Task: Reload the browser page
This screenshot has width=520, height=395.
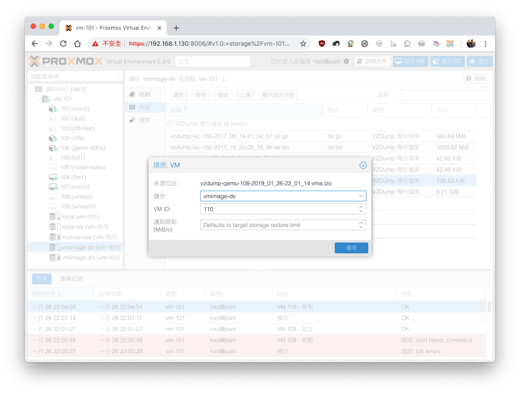Action: [x=63, y=44]
